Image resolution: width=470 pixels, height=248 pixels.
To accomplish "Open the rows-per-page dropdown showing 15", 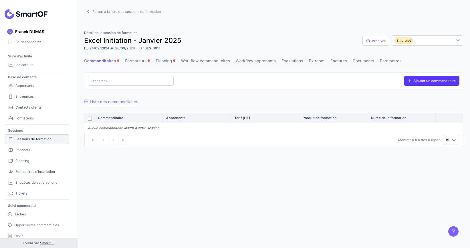I will [451, 140].
